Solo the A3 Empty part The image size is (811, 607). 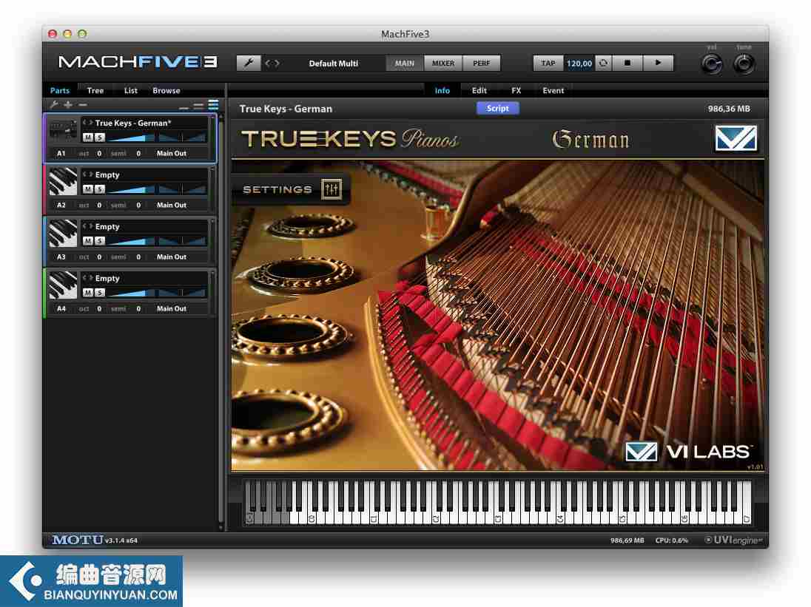99,241
